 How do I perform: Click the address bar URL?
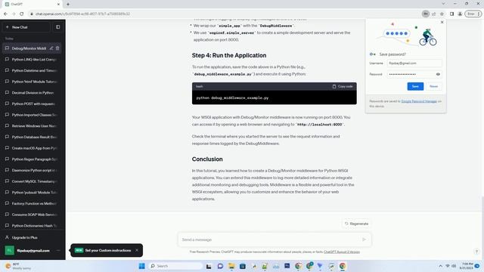82,14
